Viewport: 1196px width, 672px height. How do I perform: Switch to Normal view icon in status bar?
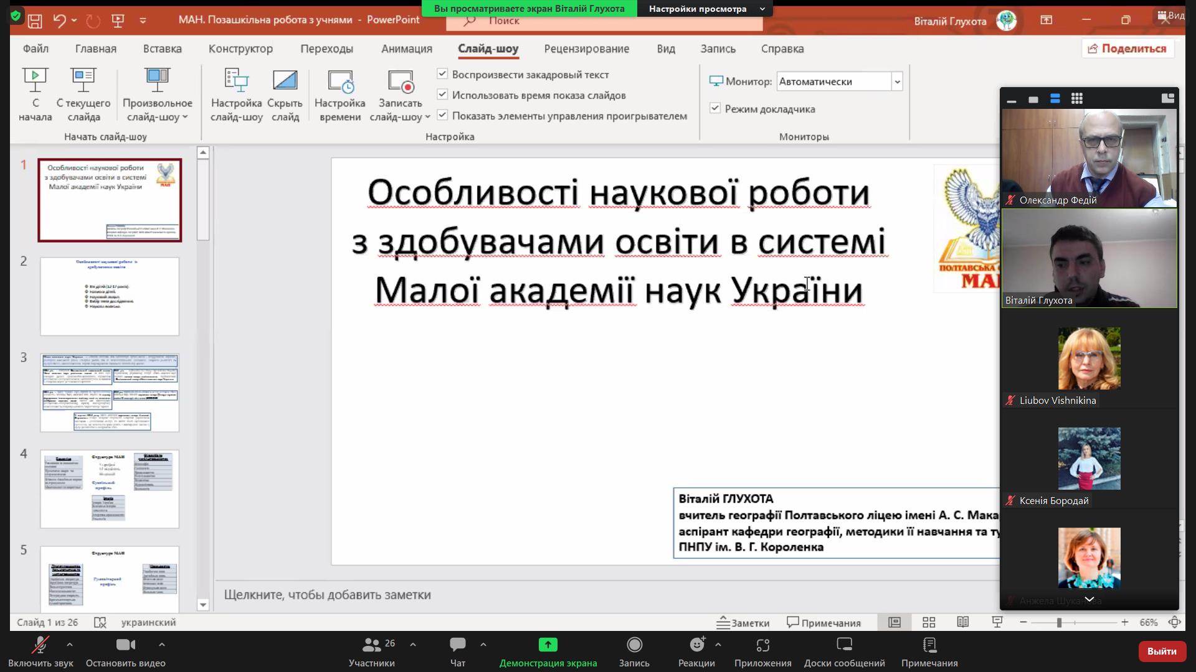(895, 622)
